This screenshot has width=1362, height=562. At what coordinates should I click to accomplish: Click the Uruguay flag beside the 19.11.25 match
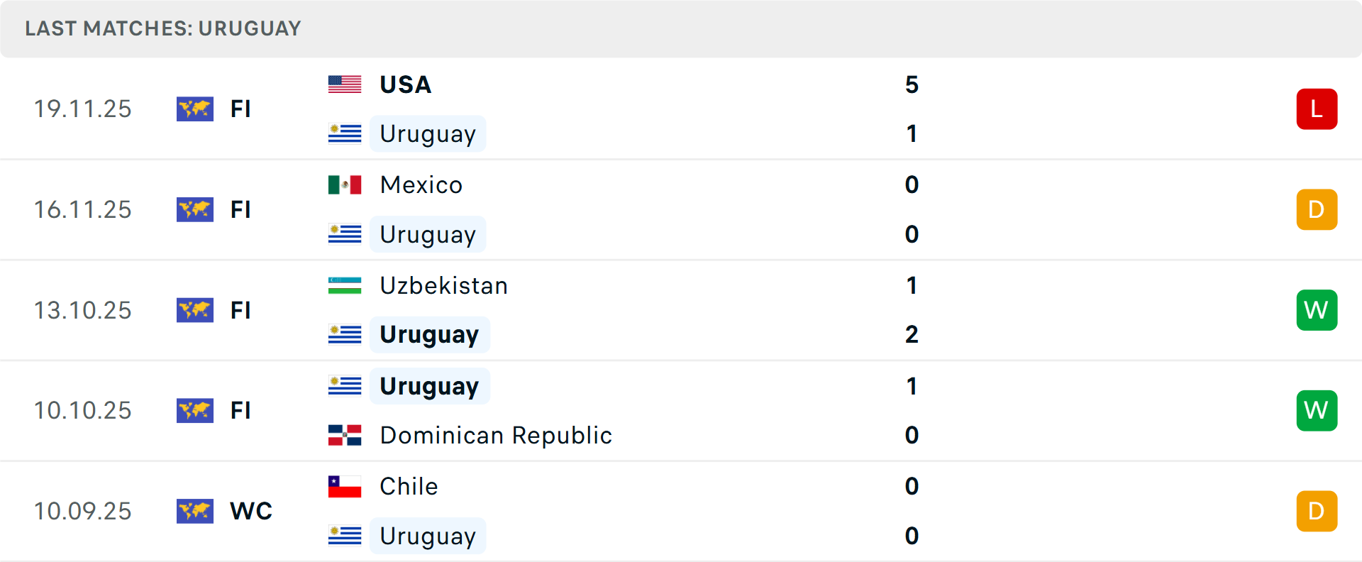tap(345, 133)
